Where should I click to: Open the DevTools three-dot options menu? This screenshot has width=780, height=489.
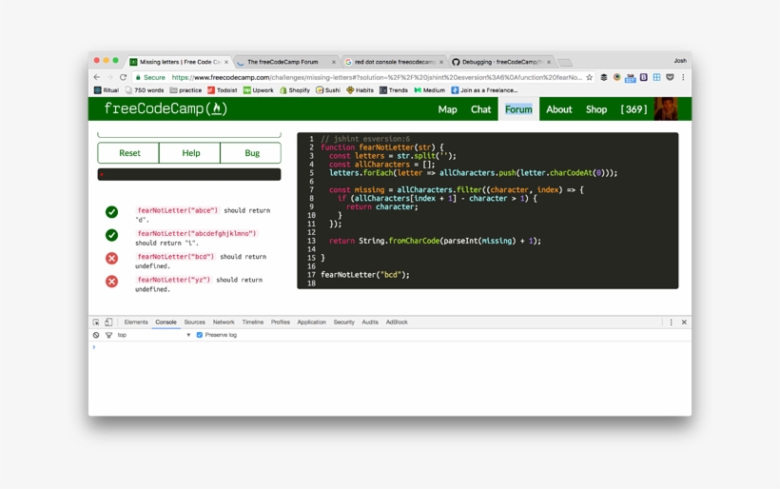671,323
